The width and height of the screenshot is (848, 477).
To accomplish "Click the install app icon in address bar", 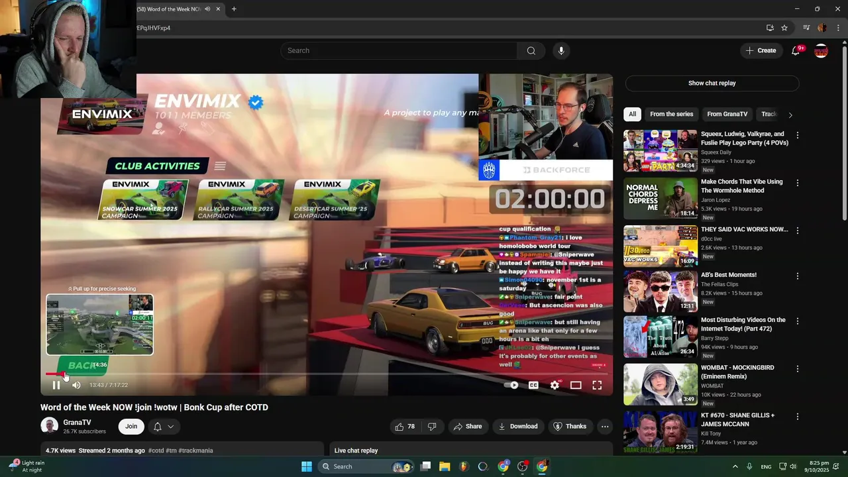I will click(x=770, y=28).
